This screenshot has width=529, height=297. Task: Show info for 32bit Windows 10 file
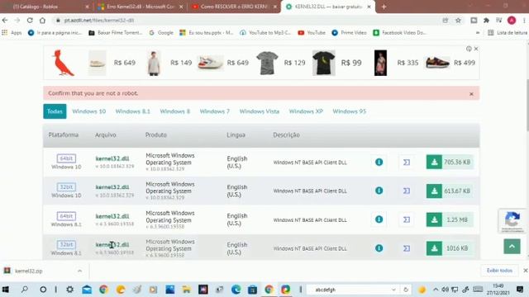[379, 191]
